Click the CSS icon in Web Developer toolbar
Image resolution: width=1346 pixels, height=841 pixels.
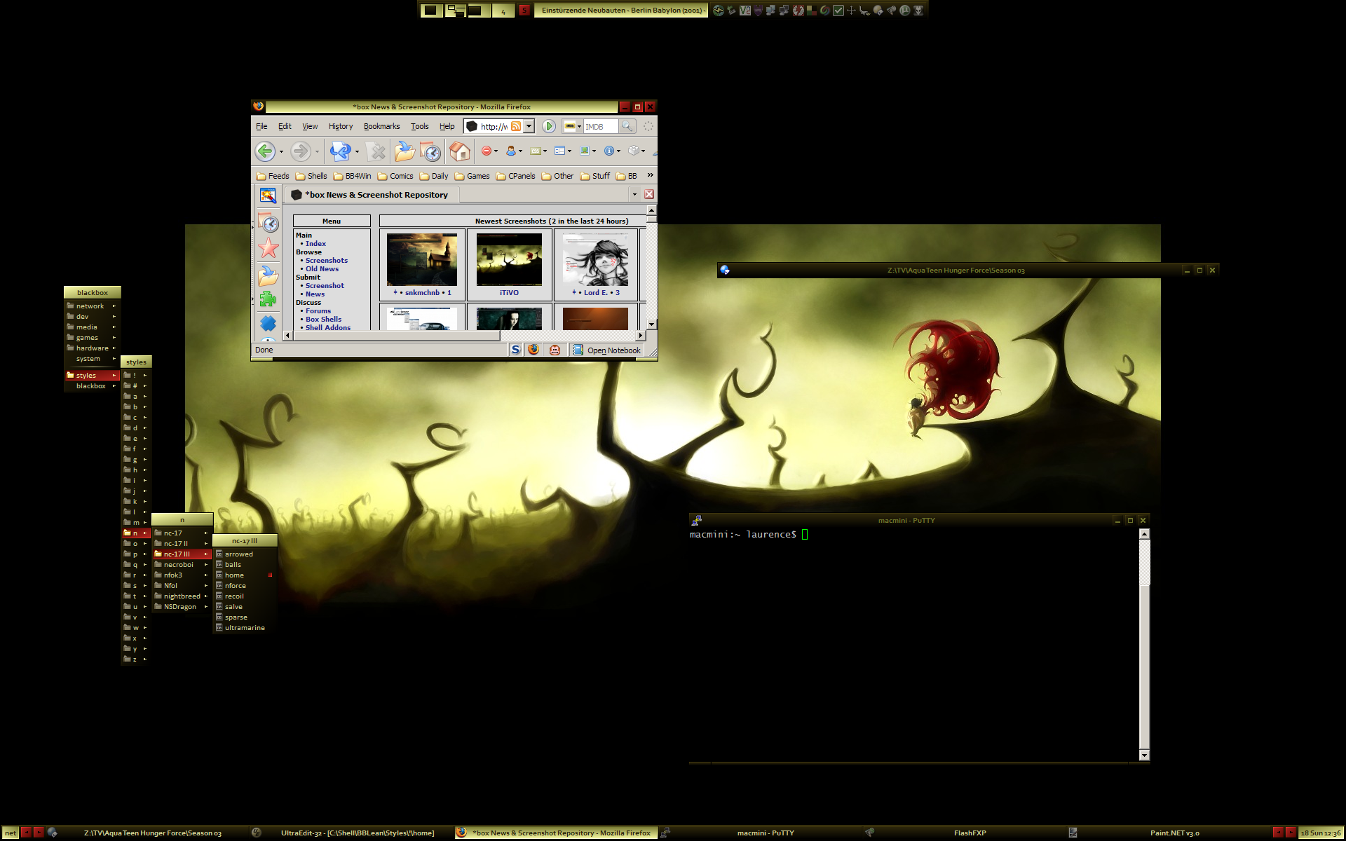[536, 151]
